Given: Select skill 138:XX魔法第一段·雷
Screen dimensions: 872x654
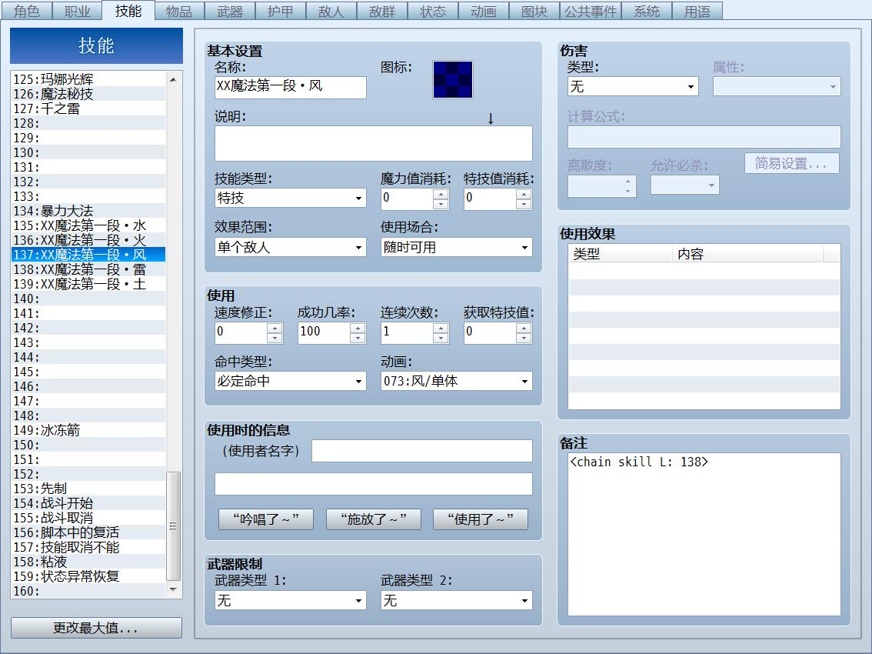Looking at the screenshot, I should (88, 269).
